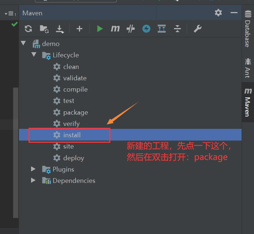The width and height of the screenshot is (254, 234).
Task: Click gear icon beside clean
Action: pos(57,67)
